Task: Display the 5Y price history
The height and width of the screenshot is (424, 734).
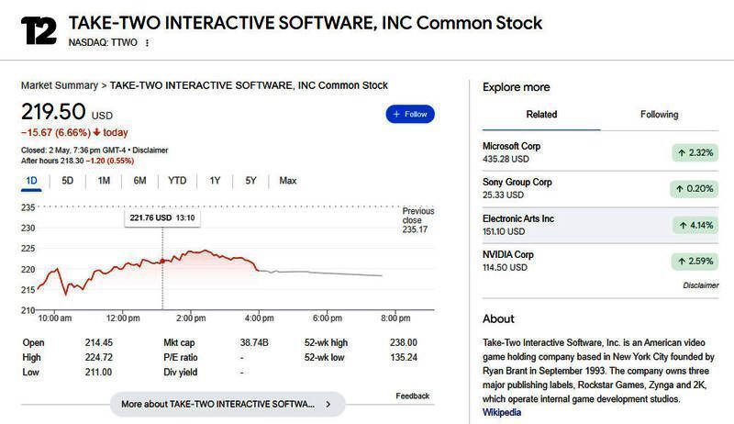Action: click(x=250, y=181)
